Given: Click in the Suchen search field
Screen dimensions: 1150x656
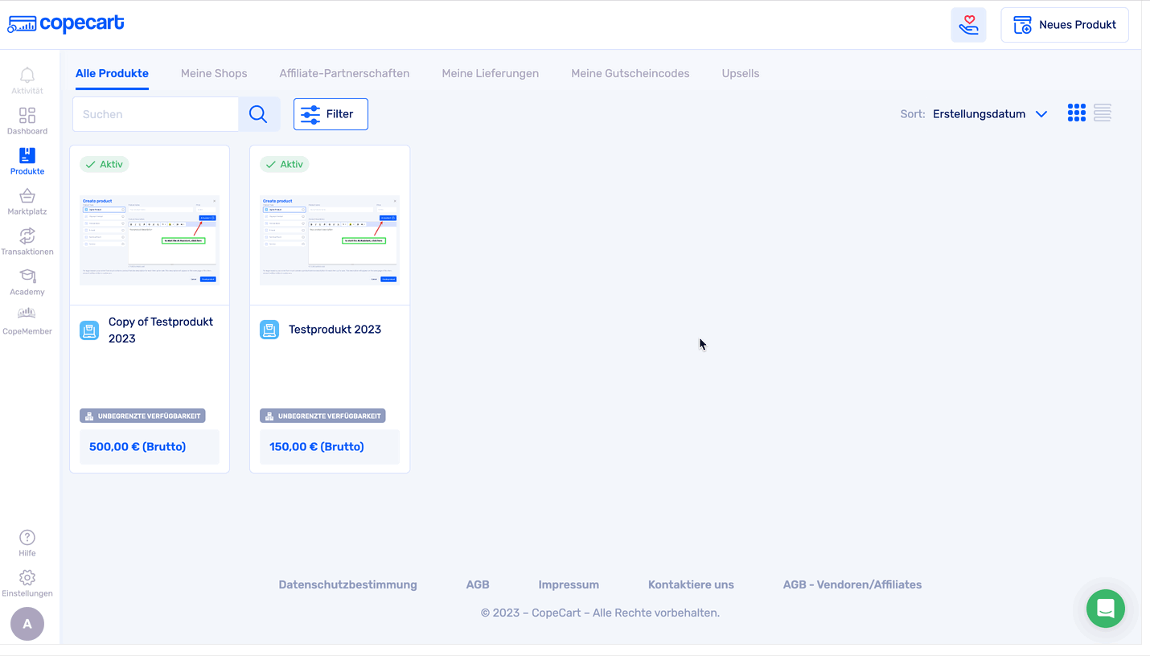Looking at the screenshot, I should click(156, 114).
